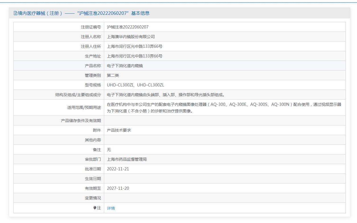357x223 pixels.
Task: Open the 详情 link
Action: click(111, 208)
